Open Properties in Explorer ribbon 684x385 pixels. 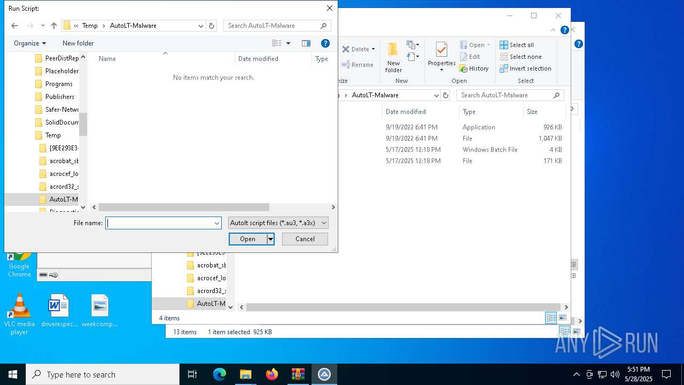click(441, 57)
